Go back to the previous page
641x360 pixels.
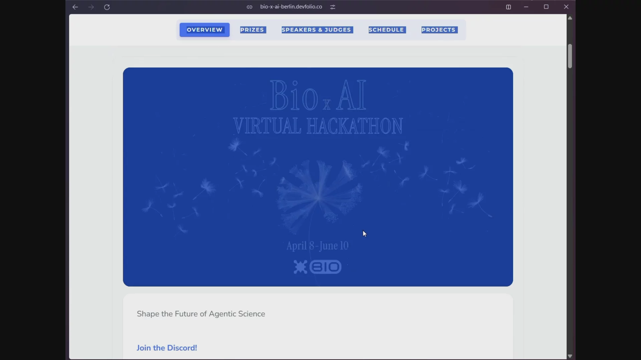pos(75,7)
